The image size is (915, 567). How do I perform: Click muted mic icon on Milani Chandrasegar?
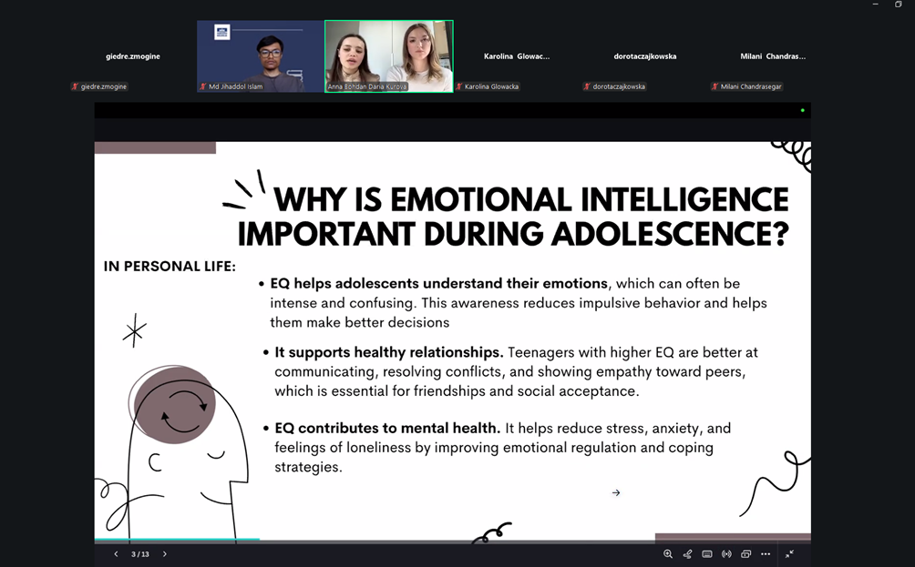(x=715, y=86)
